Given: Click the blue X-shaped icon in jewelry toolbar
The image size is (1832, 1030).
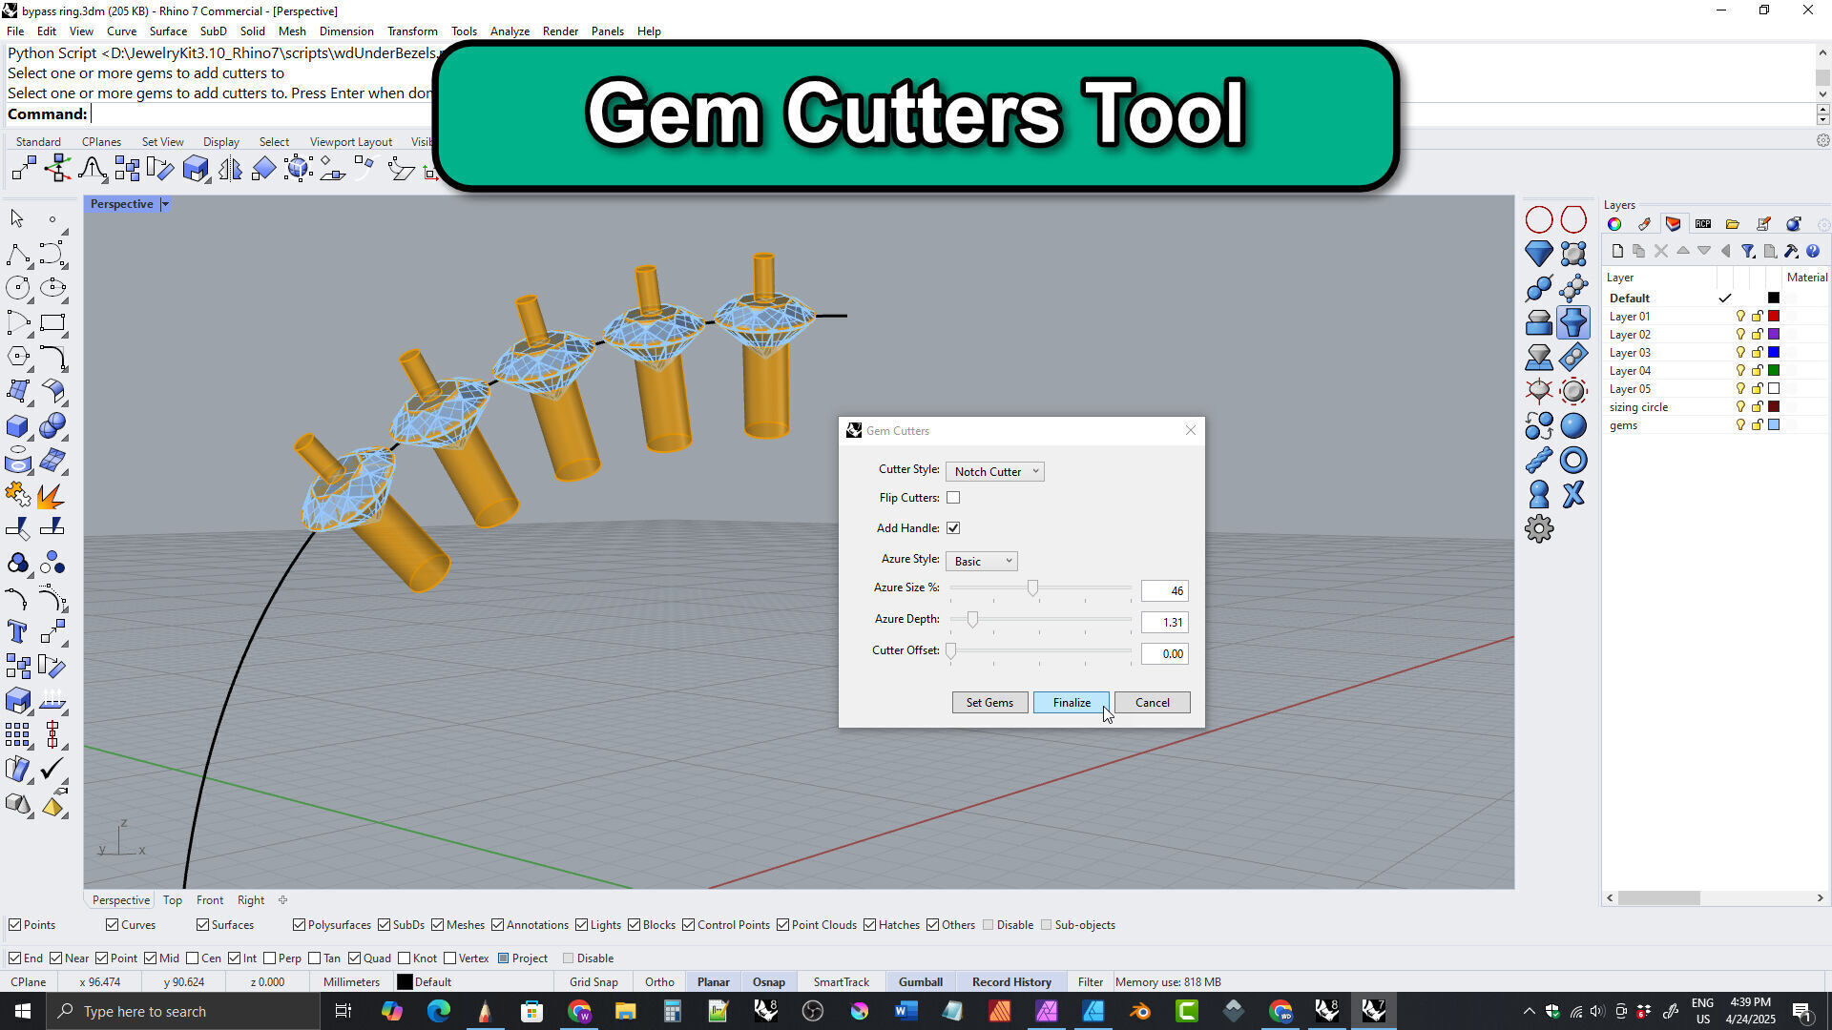Looking at the screenshot, I should 1573,494.
